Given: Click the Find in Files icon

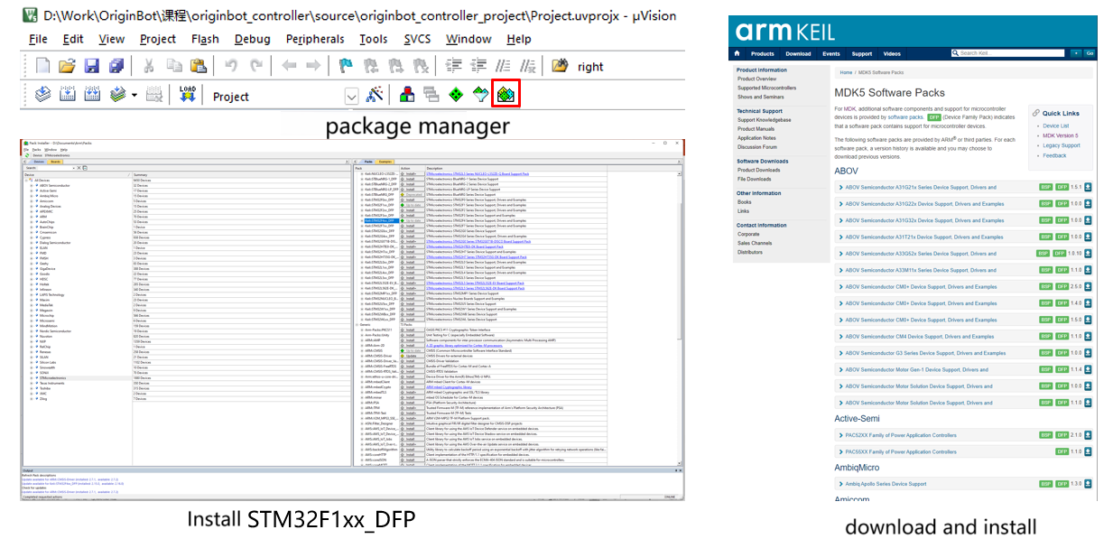Looking at the screenshot, I should click(x=561, y=66).
